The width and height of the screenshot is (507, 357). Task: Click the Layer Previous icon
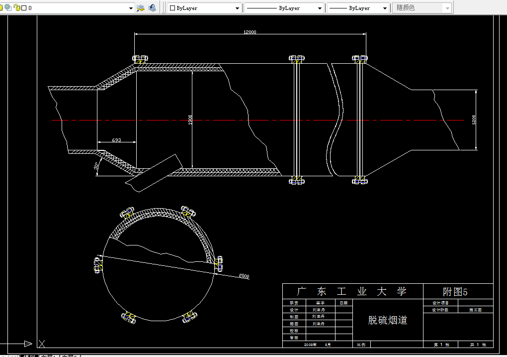pyautogui.click(x=152, y=8)
